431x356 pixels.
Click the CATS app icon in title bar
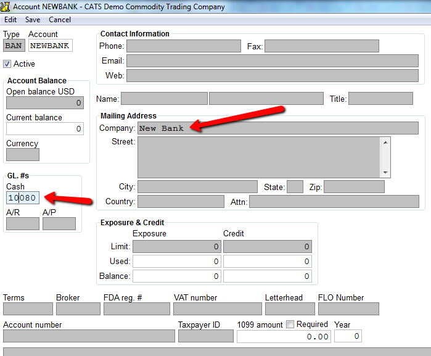[x=5, y=7]
